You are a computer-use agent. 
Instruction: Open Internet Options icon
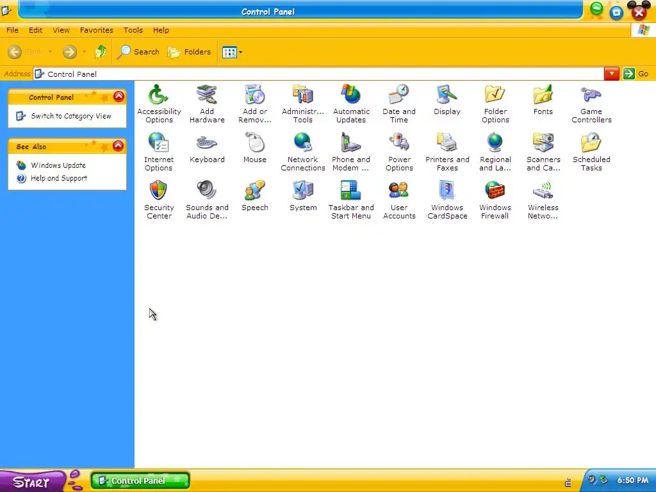[159, 151]
